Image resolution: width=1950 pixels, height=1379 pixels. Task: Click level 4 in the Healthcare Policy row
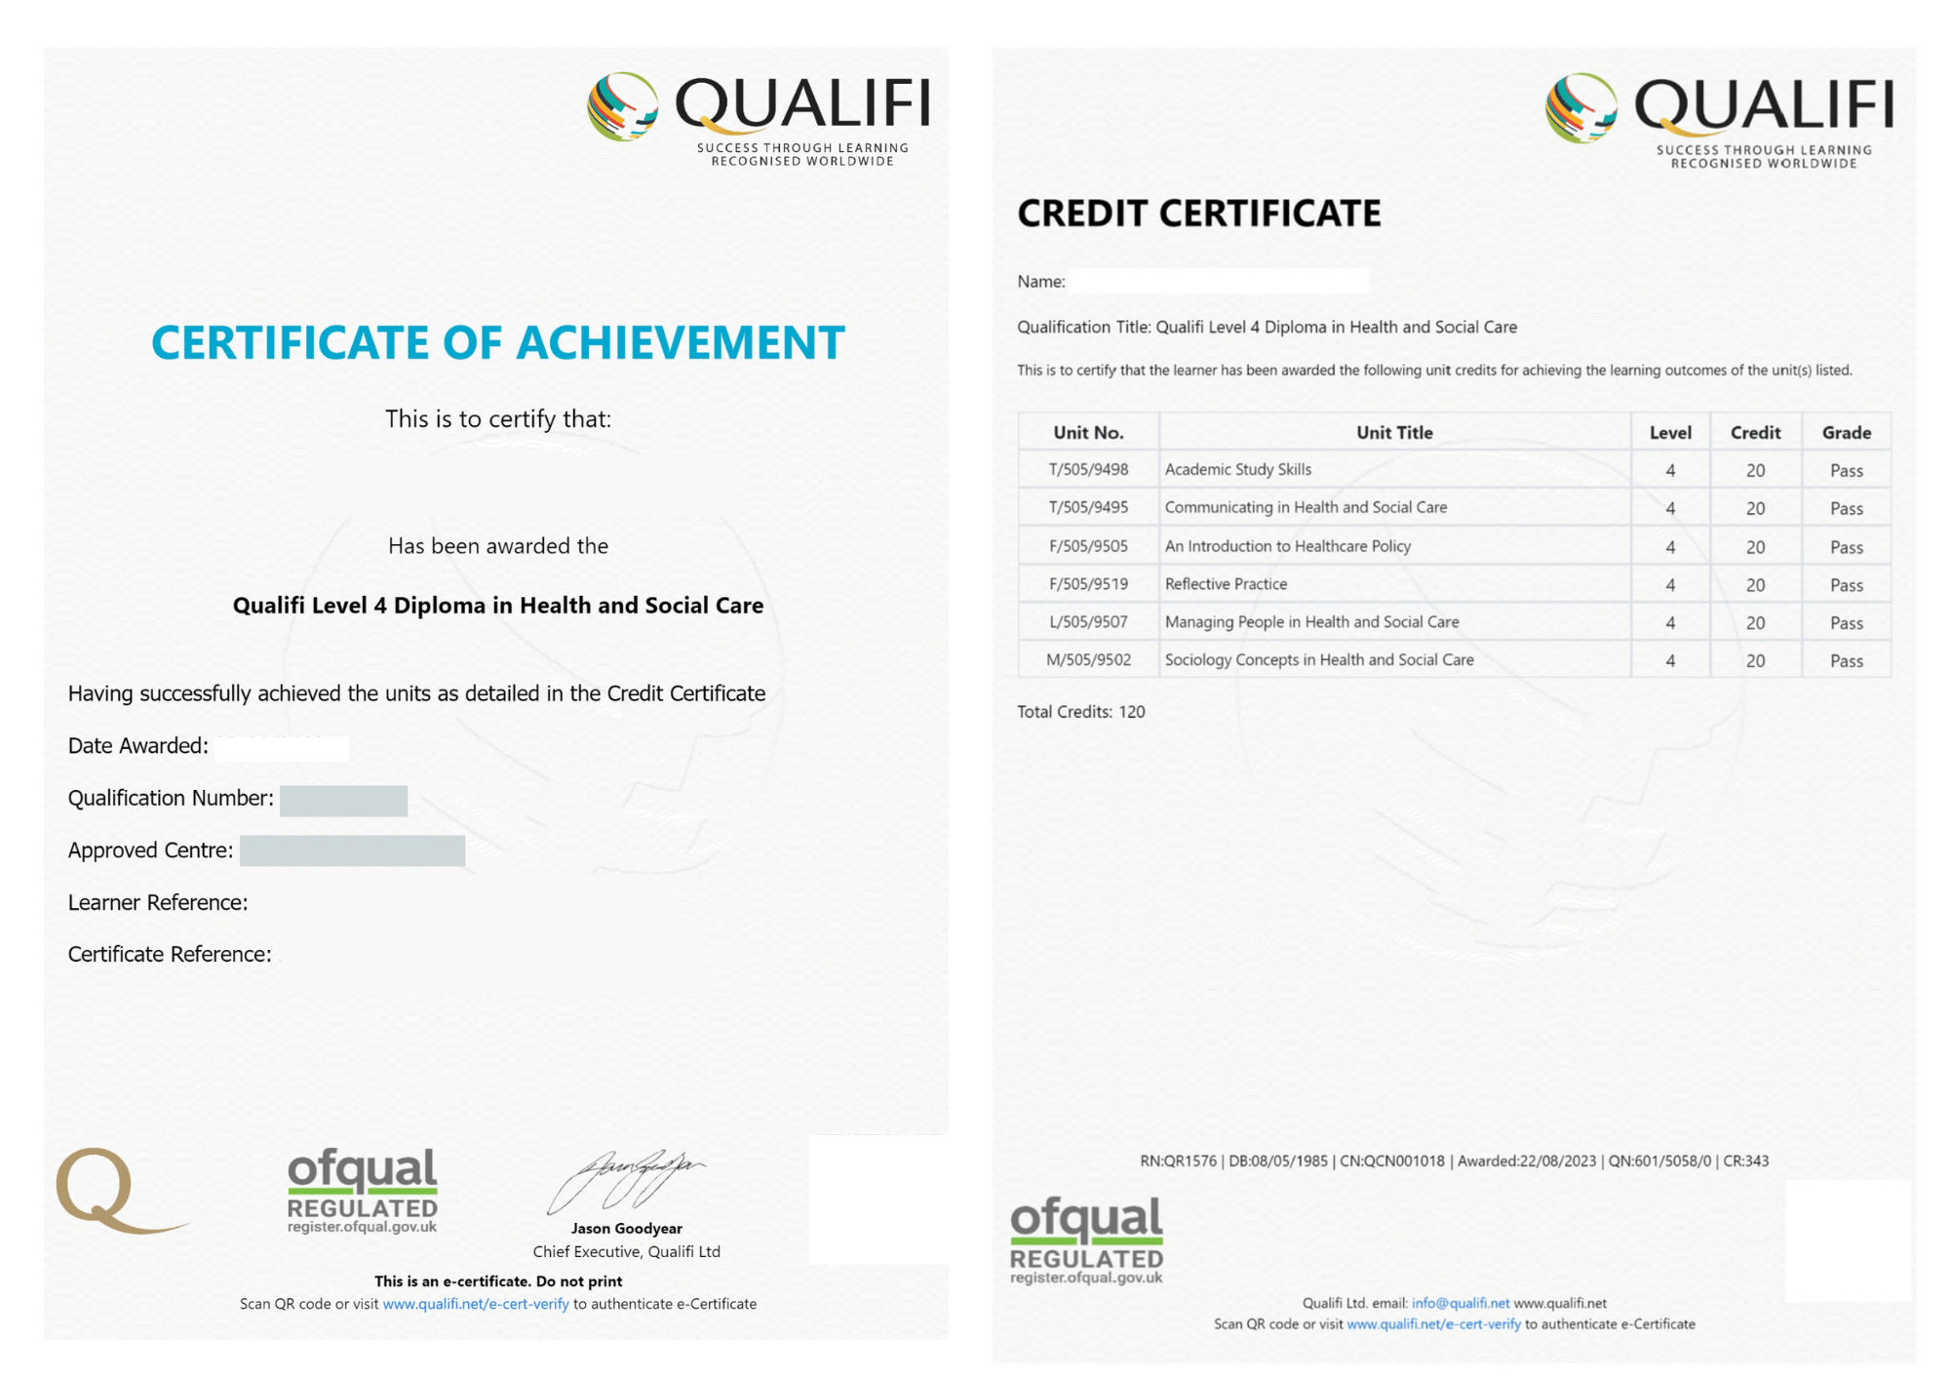pyautogui.click(x=1669, y=547)
